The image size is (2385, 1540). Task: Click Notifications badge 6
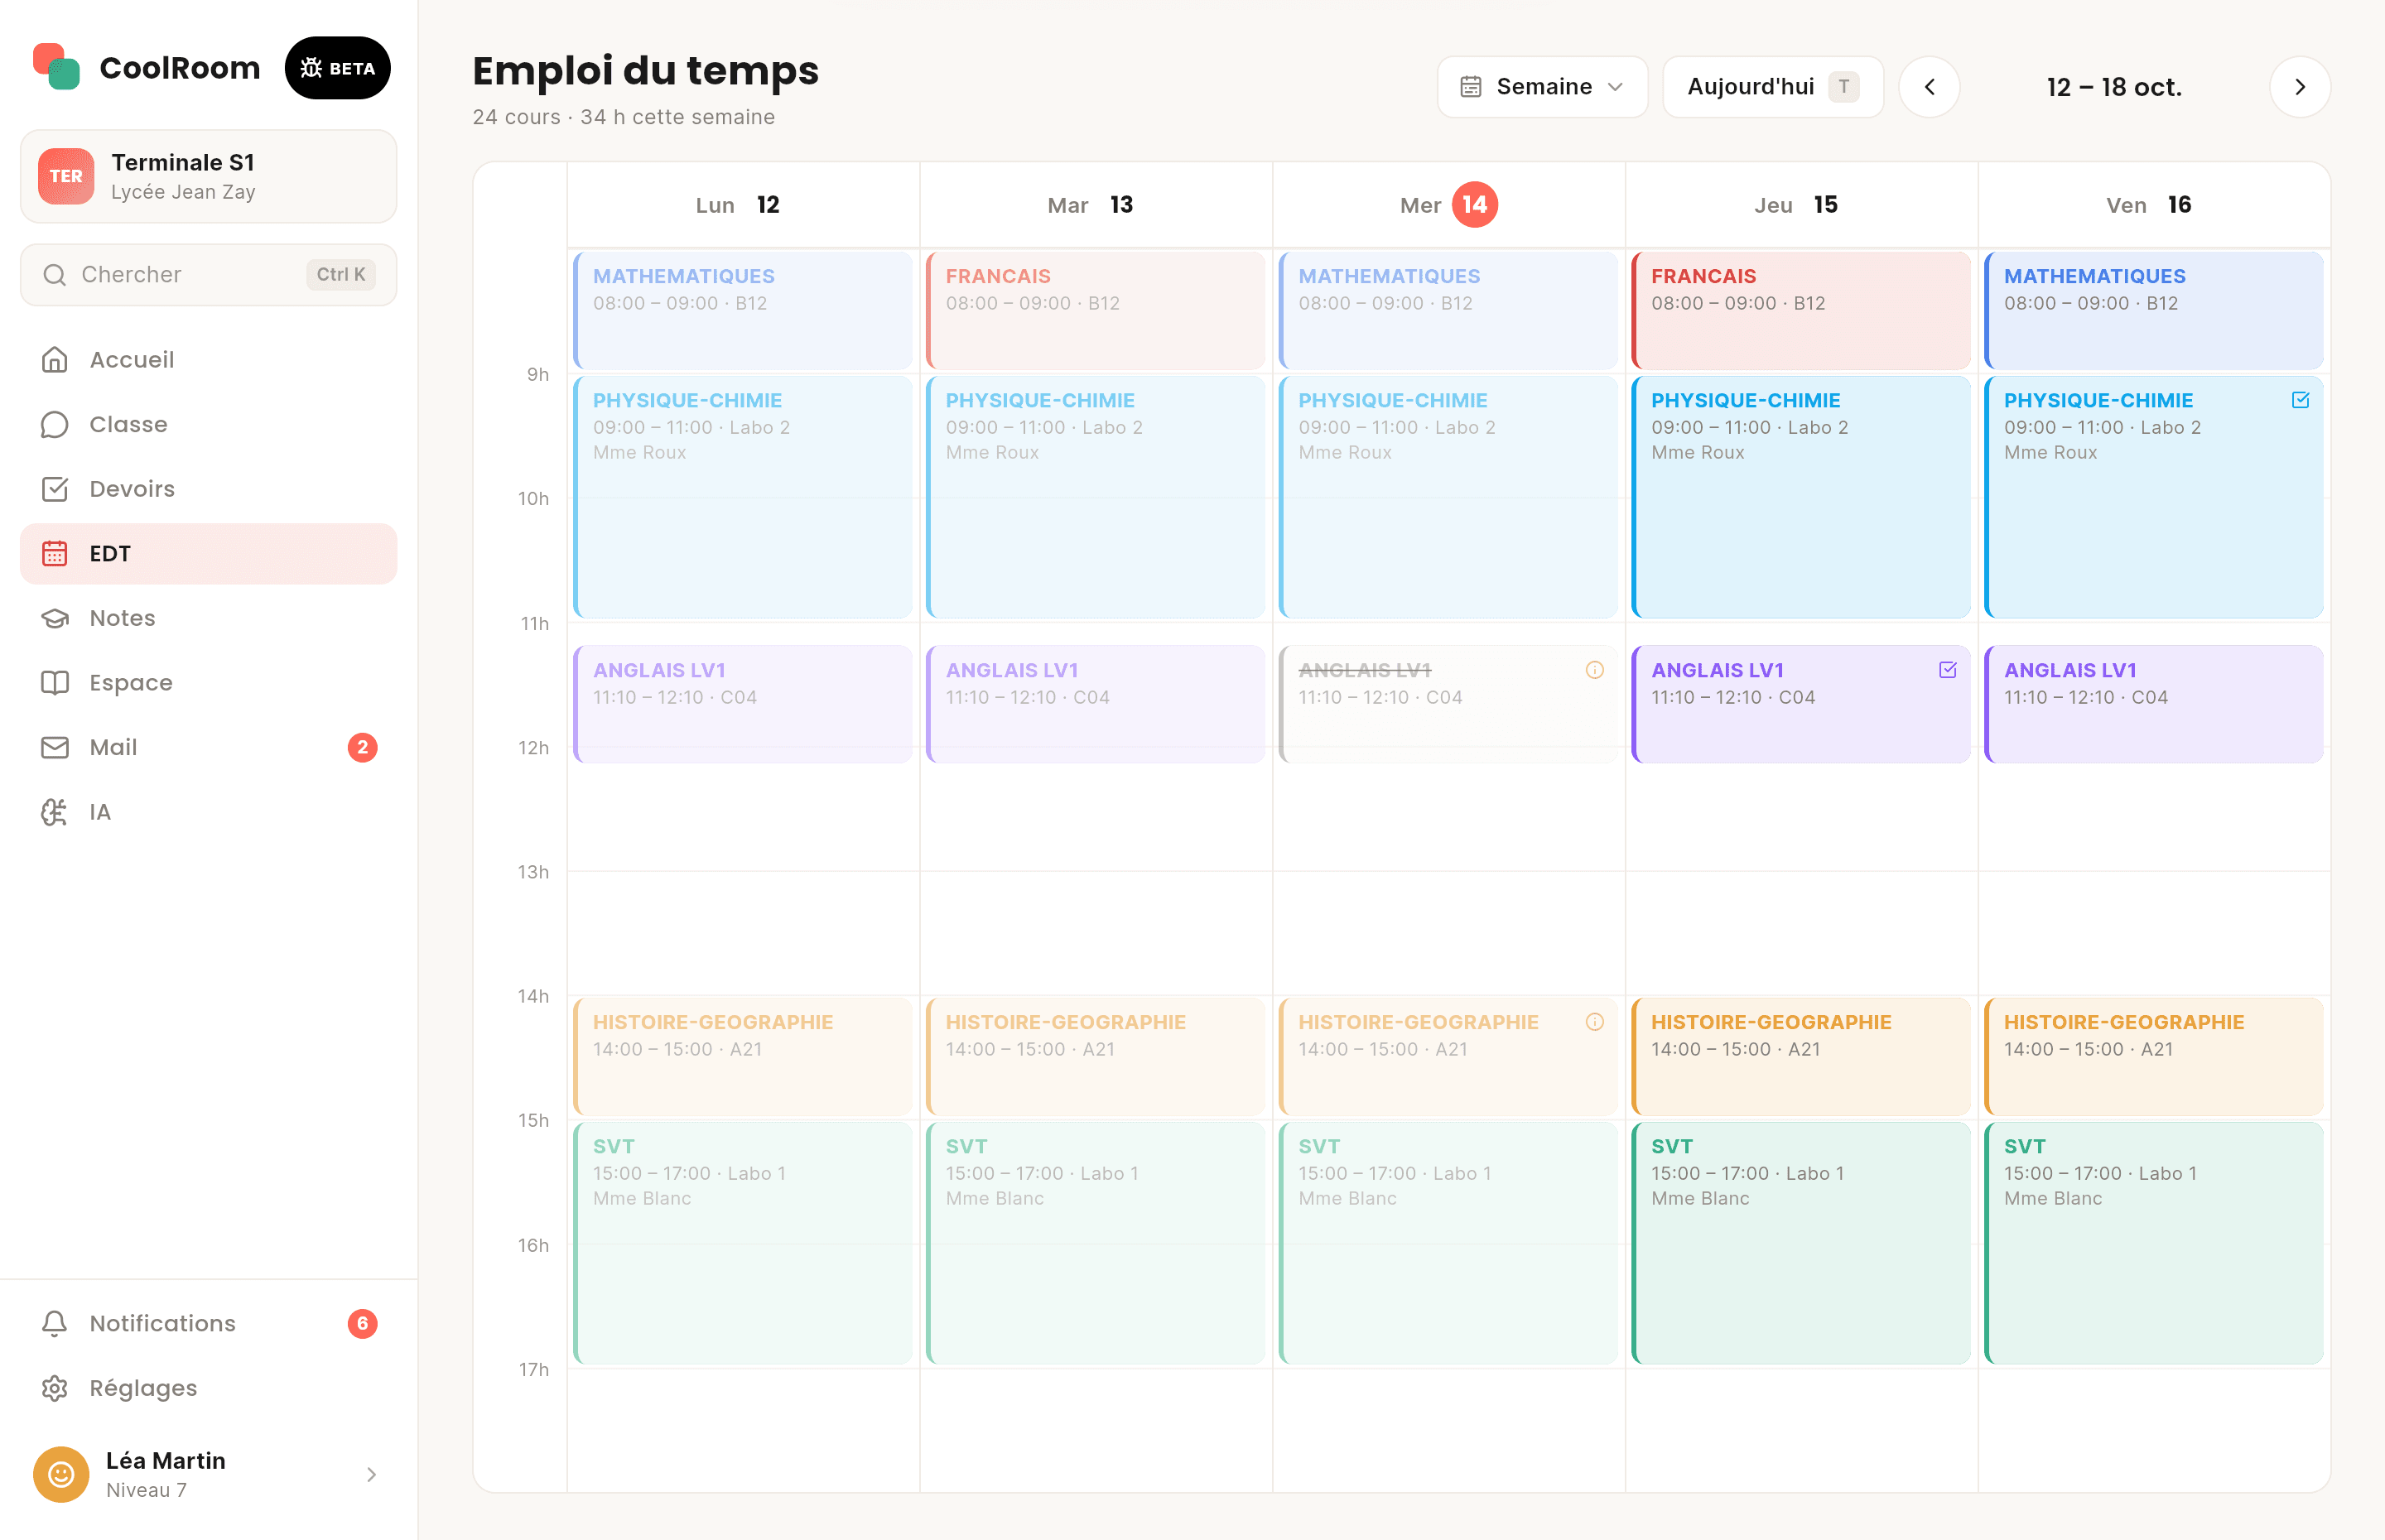click(x=362, y=1323)
